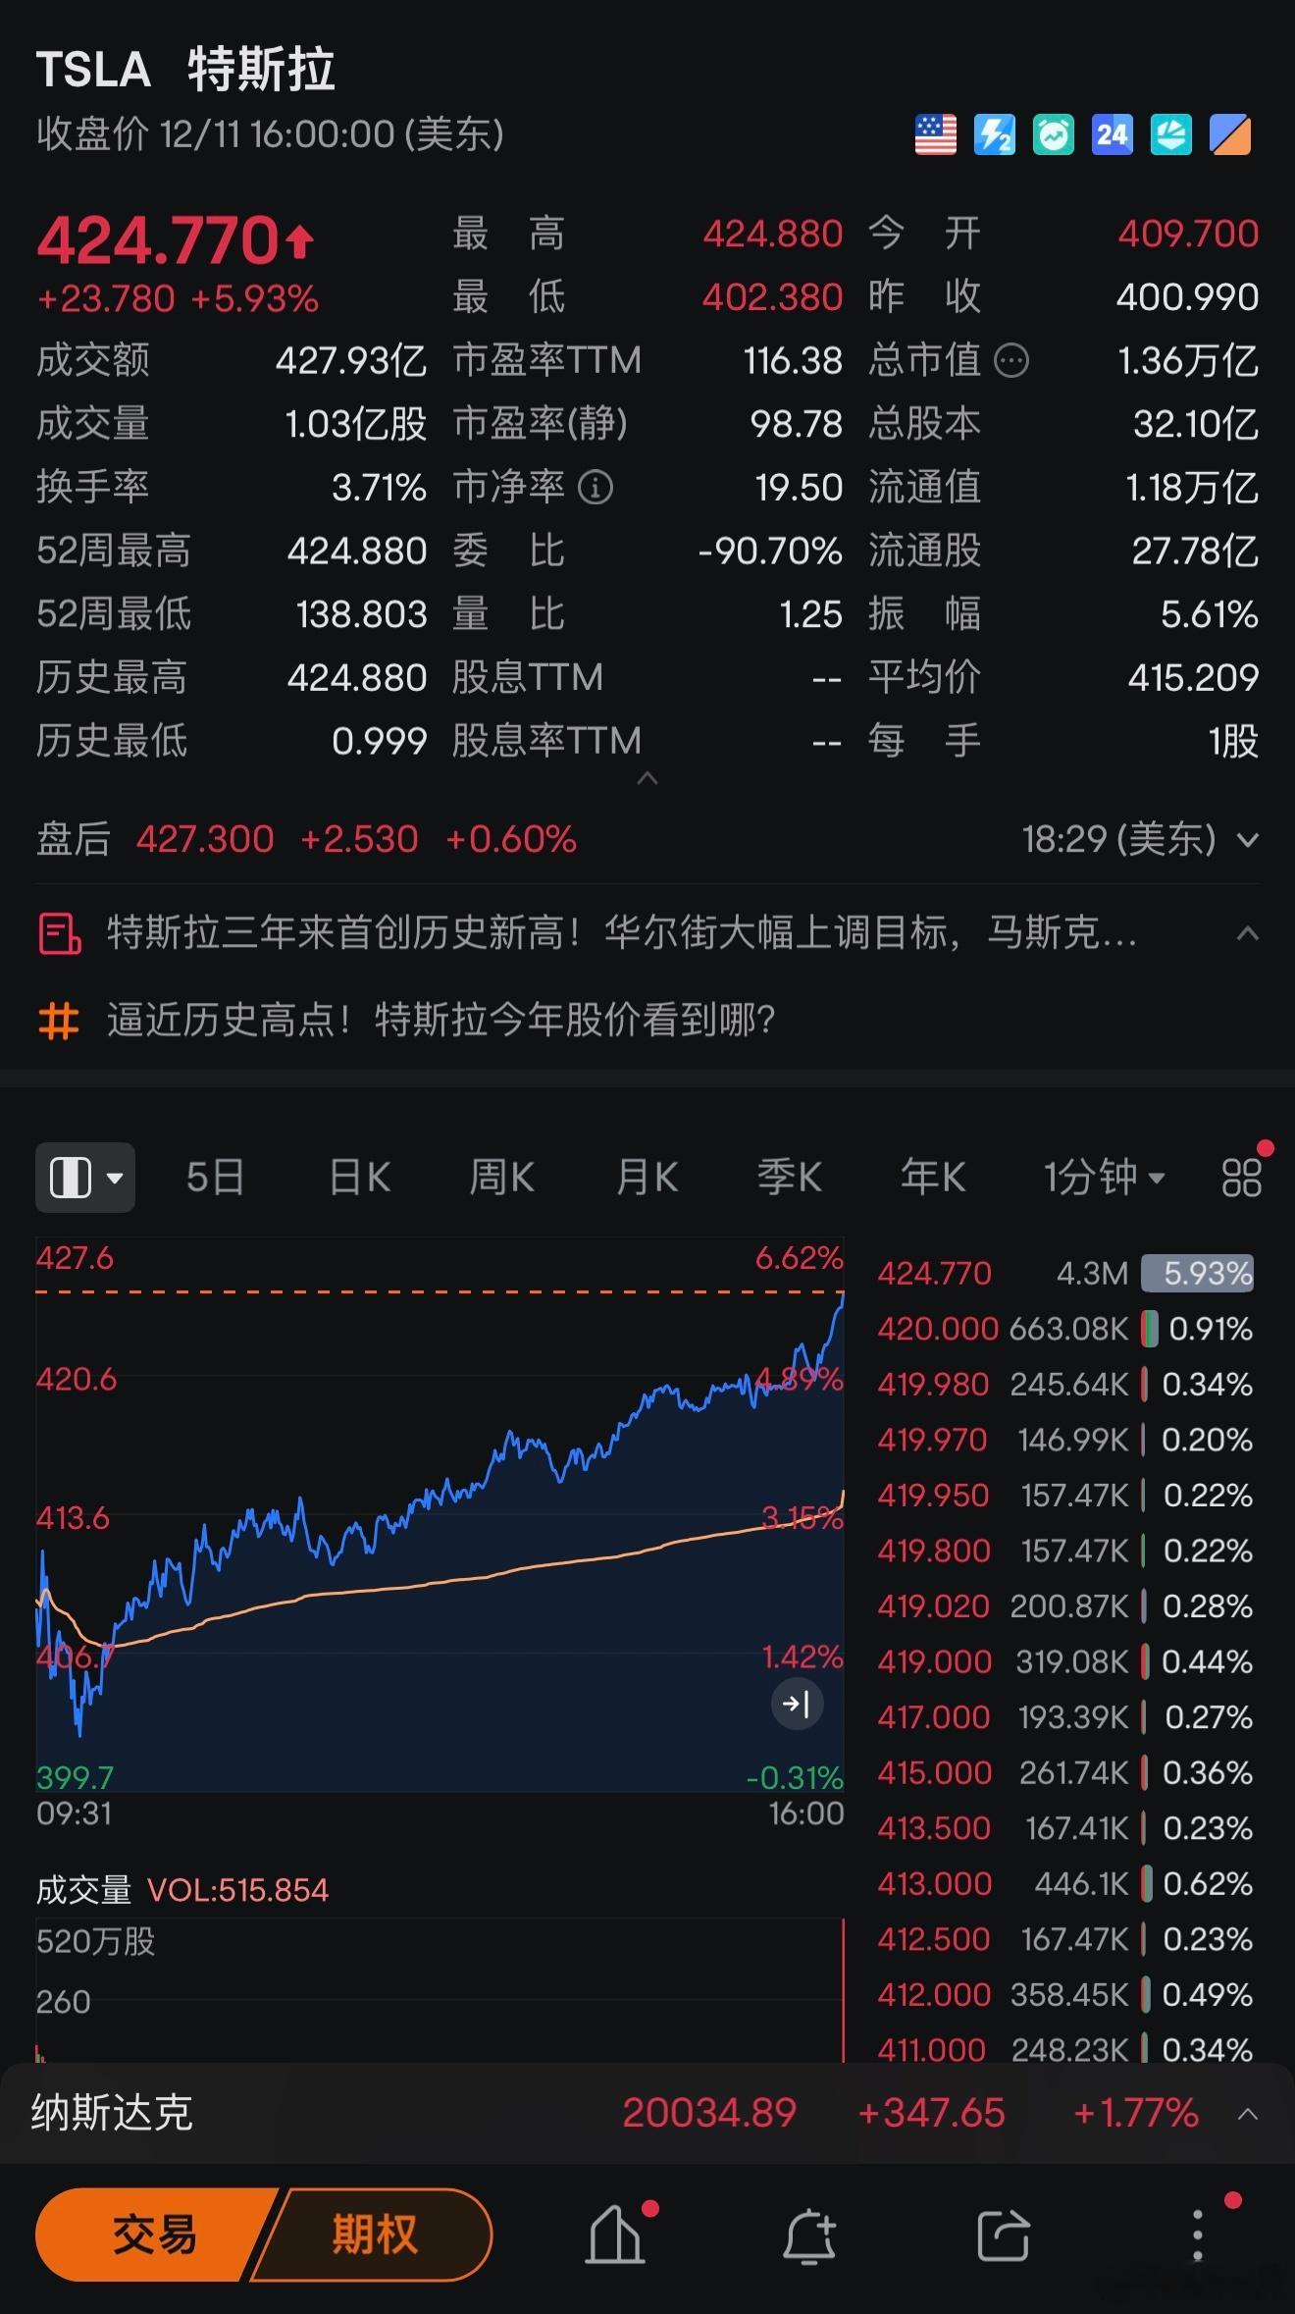Tap the orange hashtag topic icon

coord(58,1021)
